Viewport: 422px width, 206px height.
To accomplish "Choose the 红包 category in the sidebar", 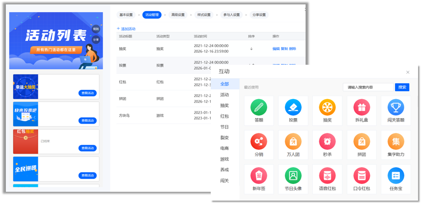I will tap(225, 116).
